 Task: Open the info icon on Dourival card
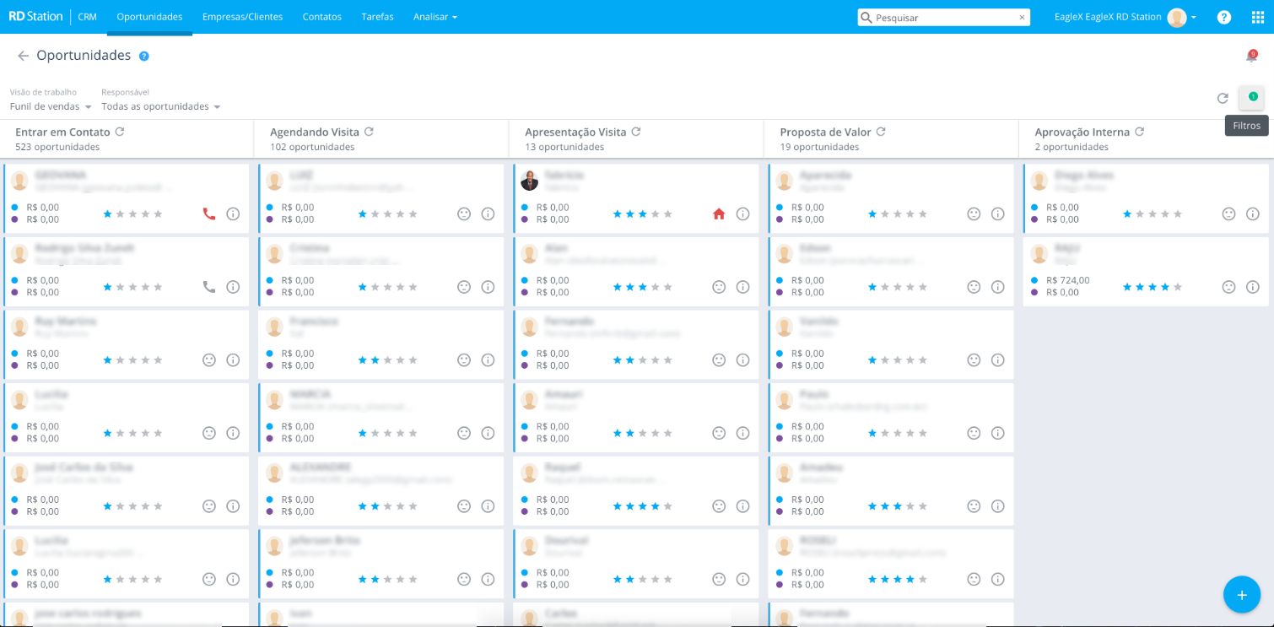pos(742,579)
